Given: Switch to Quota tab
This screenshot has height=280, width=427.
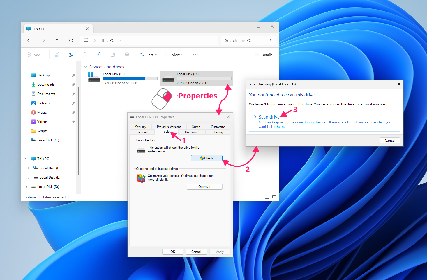Looking at the screenshot, I should [x=196, y=127].
